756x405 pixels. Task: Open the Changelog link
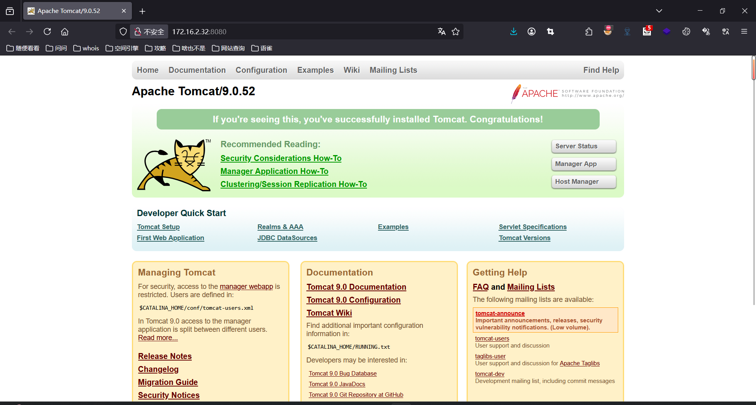click(x=158, y=369)
